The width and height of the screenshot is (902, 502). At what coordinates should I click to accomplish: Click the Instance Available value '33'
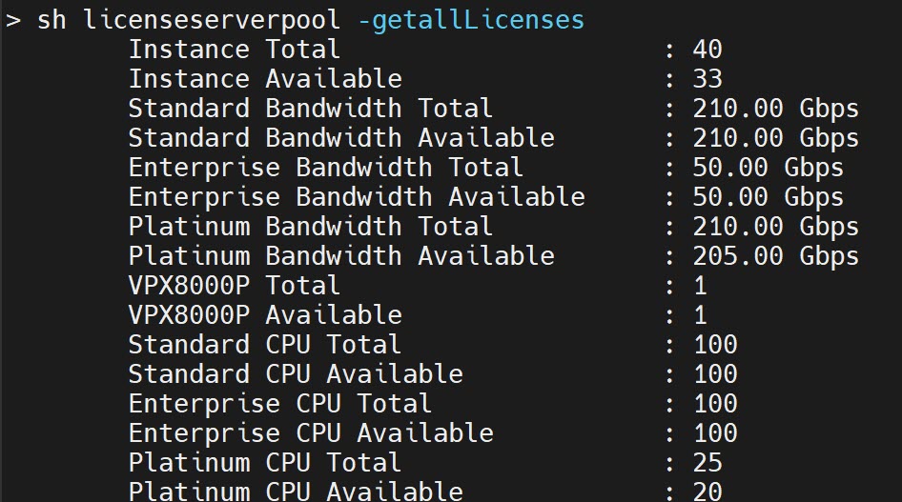coord(707,79)
